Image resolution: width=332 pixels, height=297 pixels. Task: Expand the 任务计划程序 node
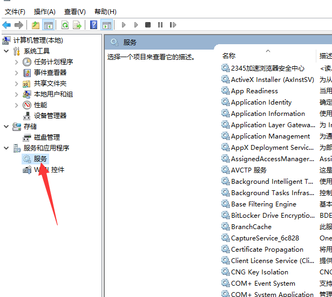click(17, 62)
